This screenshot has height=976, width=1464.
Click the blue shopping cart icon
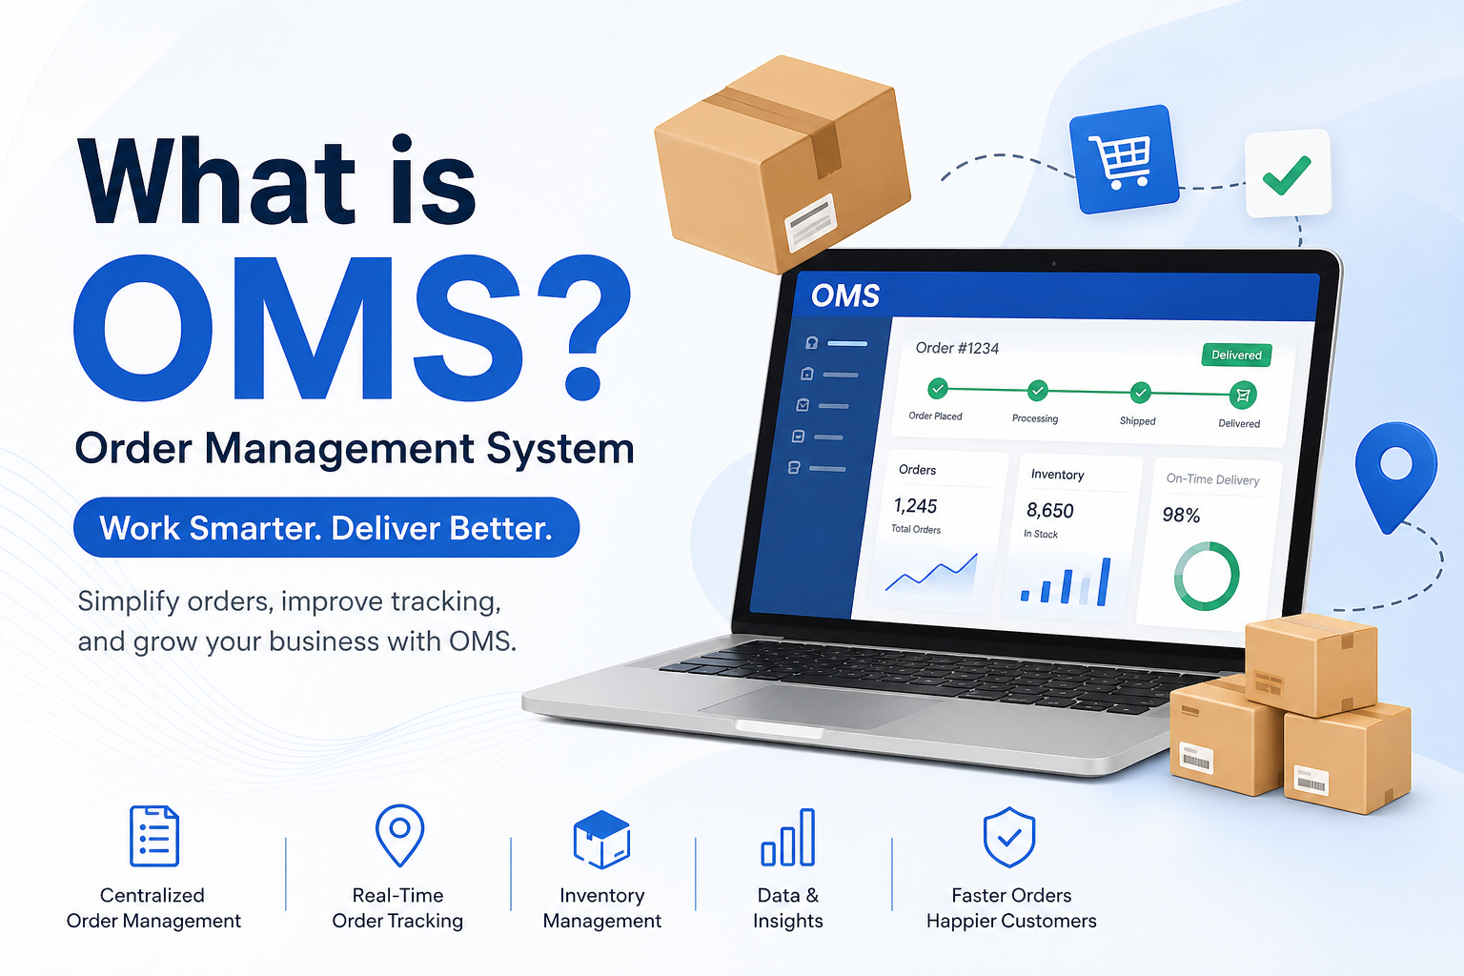[1124, 159]
